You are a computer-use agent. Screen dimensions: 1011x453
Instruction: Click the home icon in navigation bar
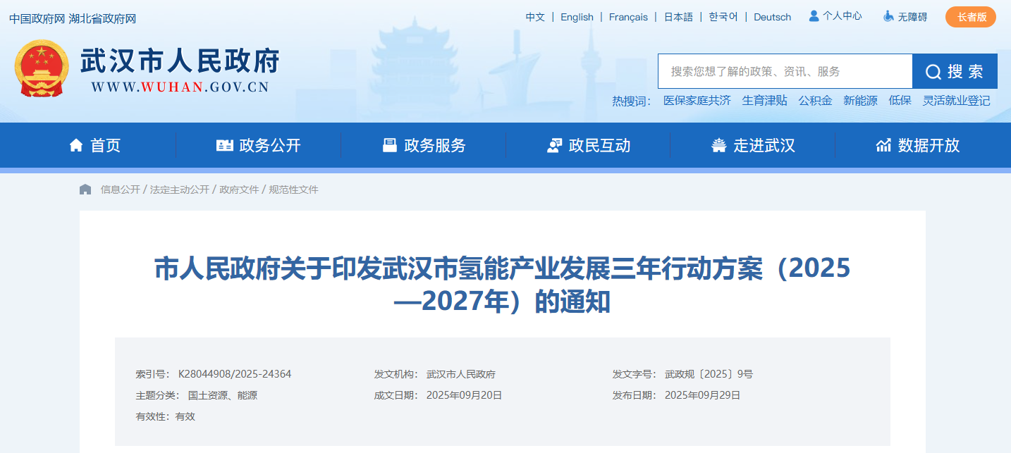(76, 145)
